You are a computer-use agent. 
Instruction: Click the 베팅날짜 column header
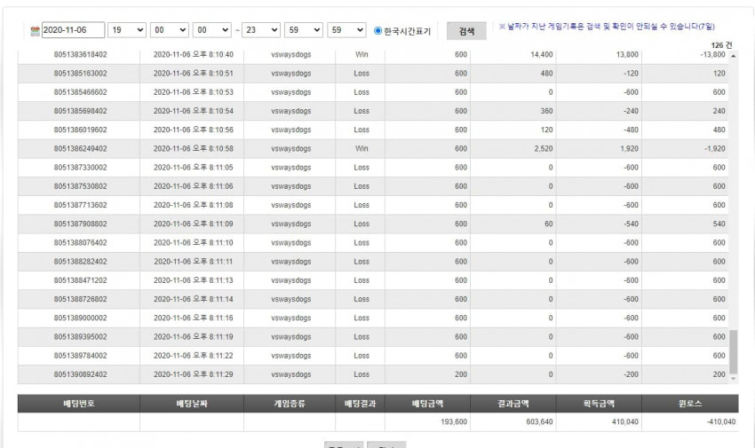(x=192, y=404)
